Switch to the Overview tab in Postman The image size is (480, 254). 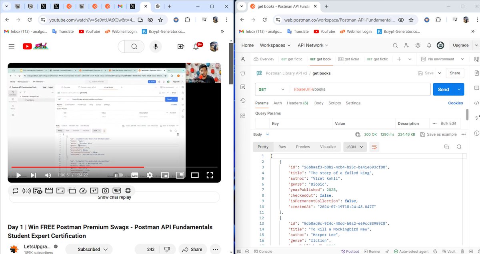pyautogui.click(x=264, y=59)
